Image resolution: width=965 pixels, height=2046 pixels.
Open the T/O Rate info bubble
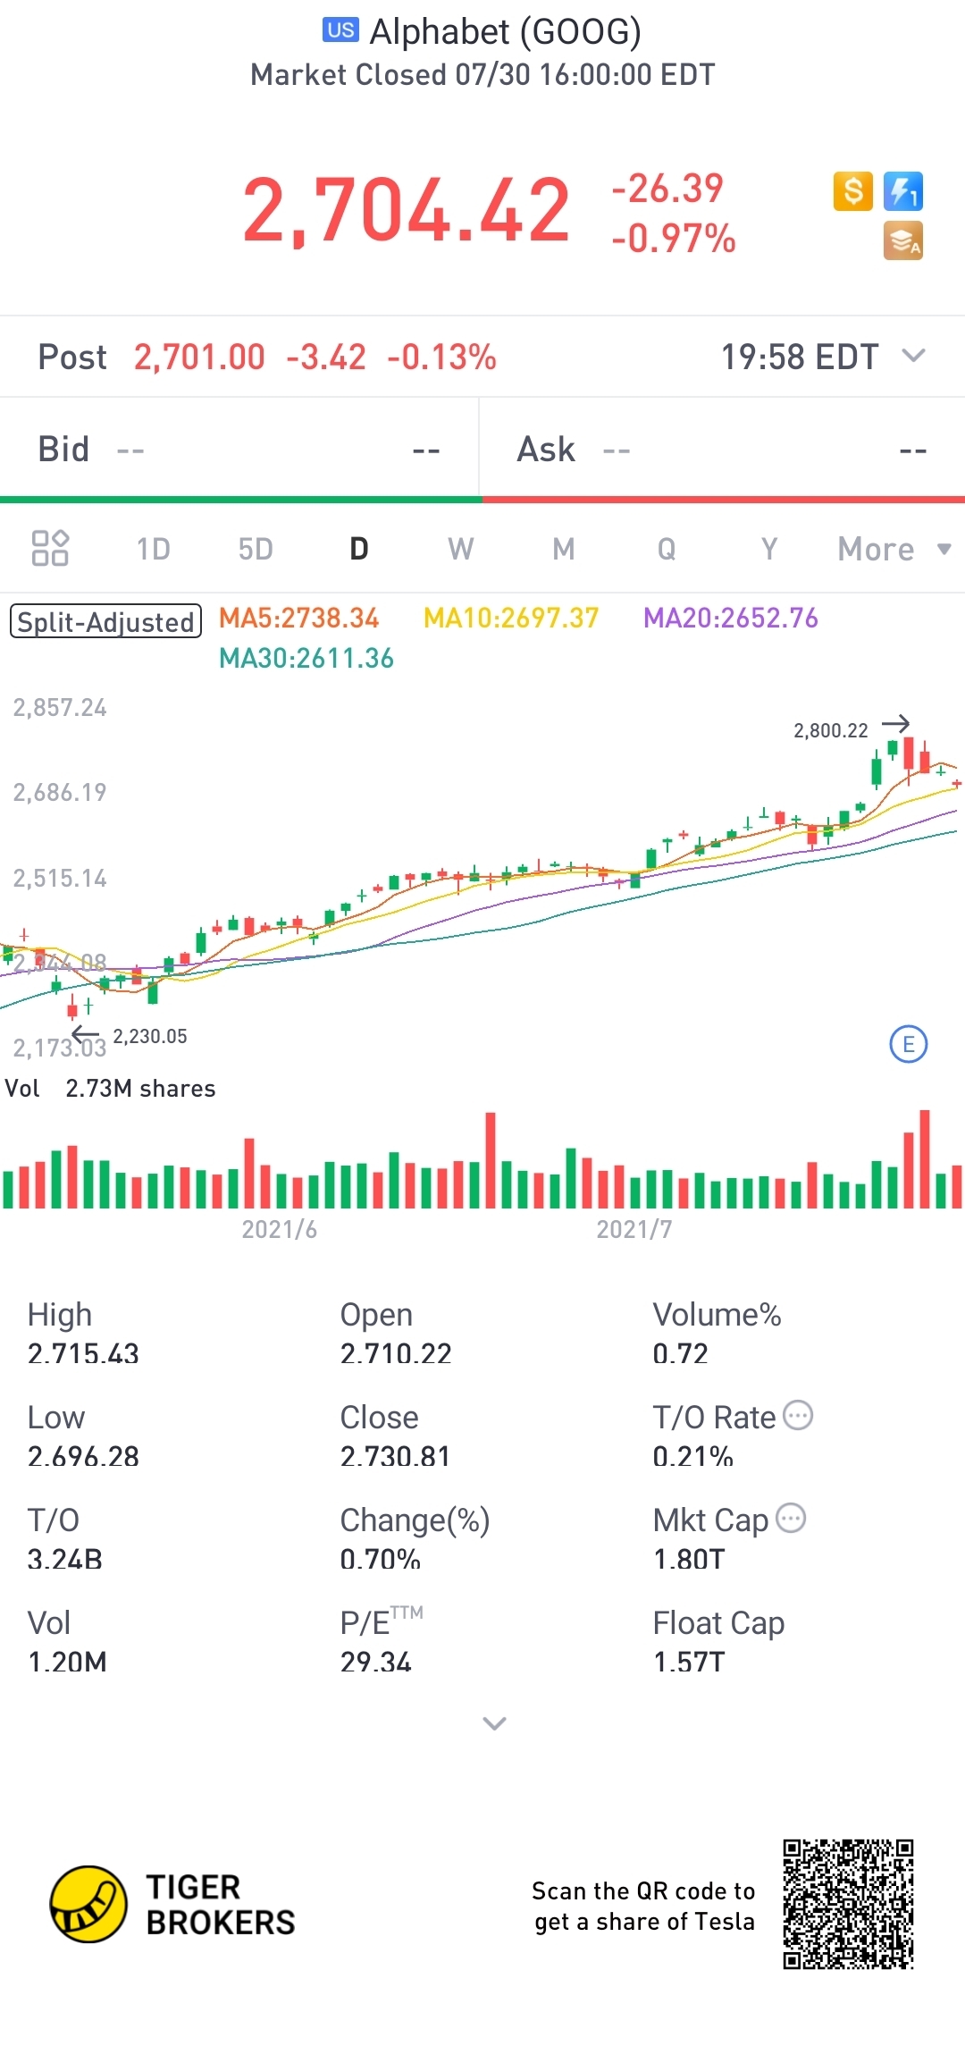798,1415
